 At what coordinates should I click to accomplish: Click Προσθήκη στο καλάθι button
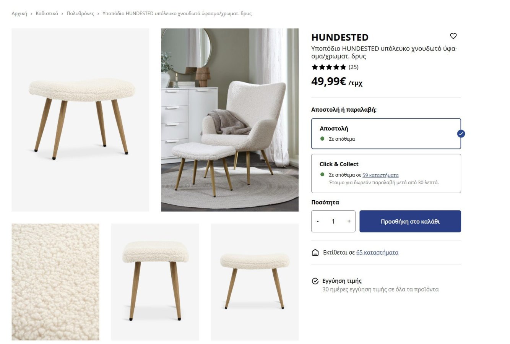(410, 221)
